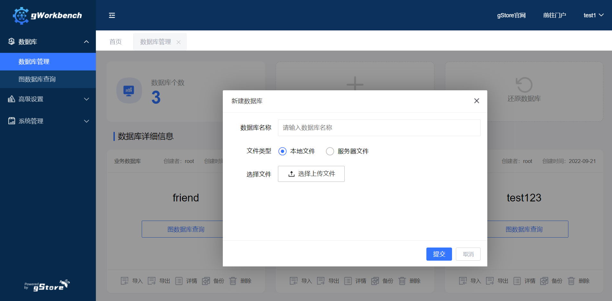
Task: Click the delete trash icon on friend card
Action: click(x=233, y=281)
